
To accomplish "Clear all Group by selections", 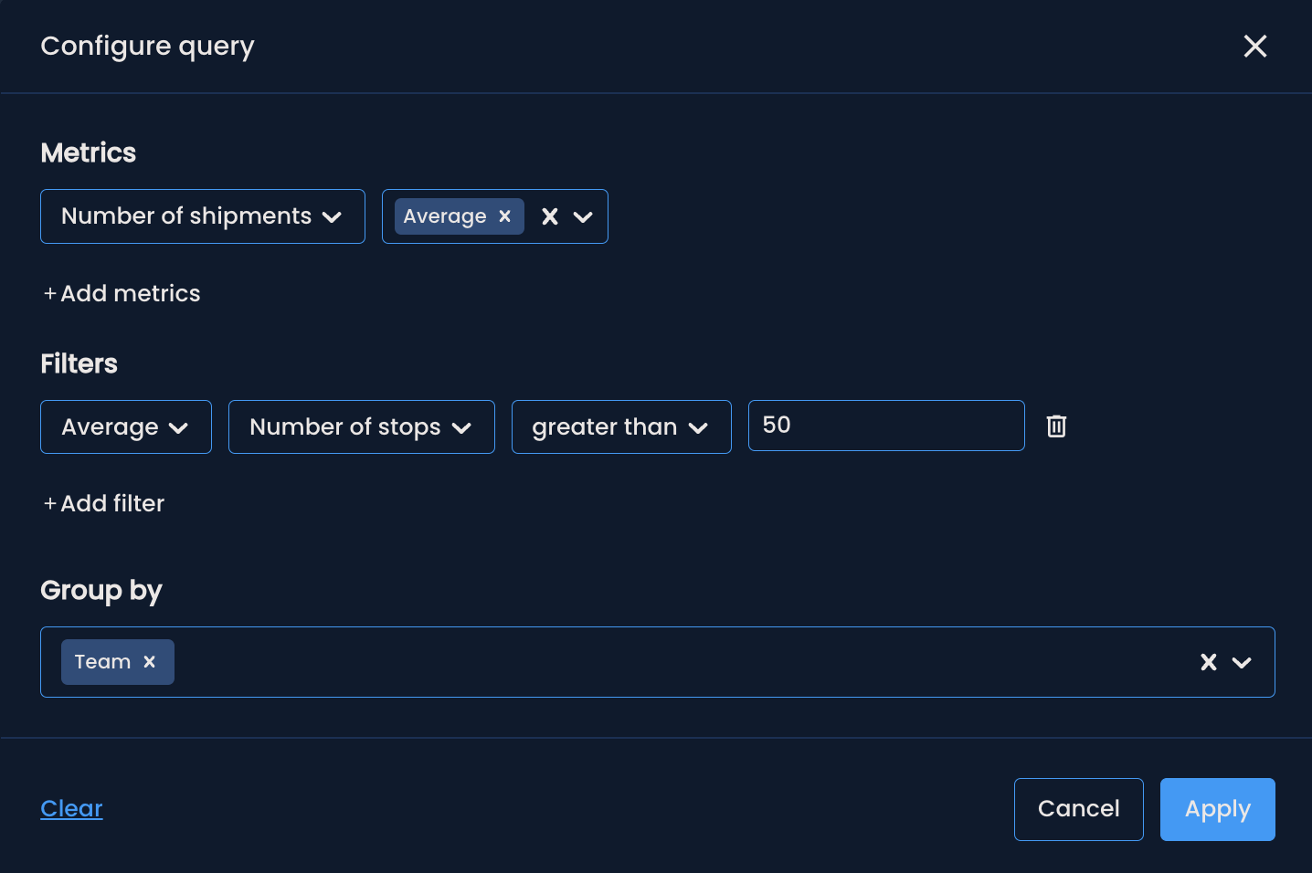I will 1208,662.
